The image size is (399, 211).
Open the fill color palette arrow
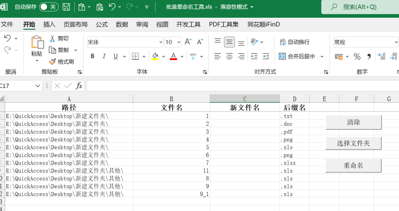[163, 57]
